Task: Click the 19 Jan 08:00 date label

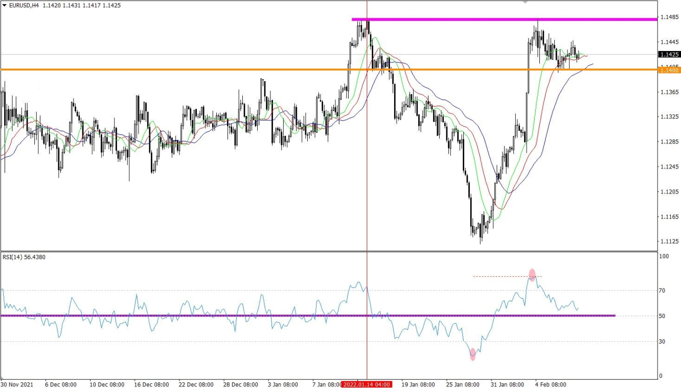Action: point(418,384)
